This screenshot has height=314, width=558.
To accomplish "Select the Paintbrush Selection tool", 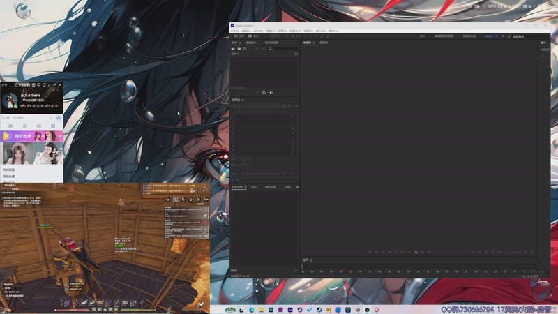I will point(322,36).
